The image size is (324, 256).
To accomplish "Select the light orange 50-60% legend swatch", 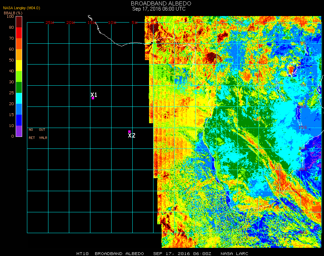I will pyautogui.click(x=19, y=54).
